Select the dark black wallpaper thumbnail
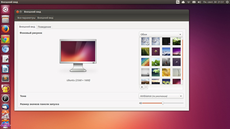The image size is (230, 129). [x=166, y=41]
